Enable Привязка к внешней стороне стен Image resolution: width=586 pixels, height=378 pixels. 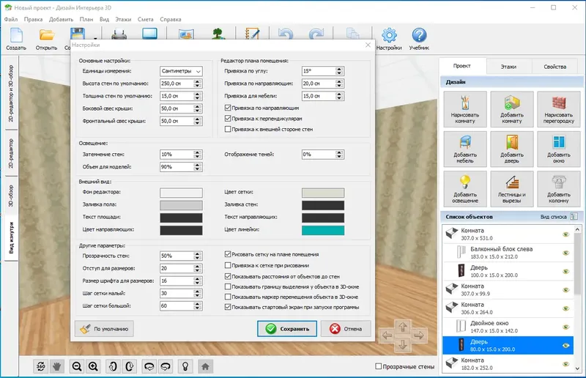(x=228, y=129)
